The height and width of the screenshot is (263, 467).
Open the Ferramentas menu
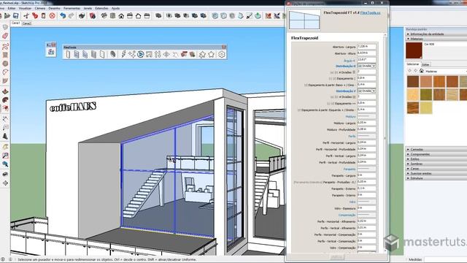(x=72, y=8)
